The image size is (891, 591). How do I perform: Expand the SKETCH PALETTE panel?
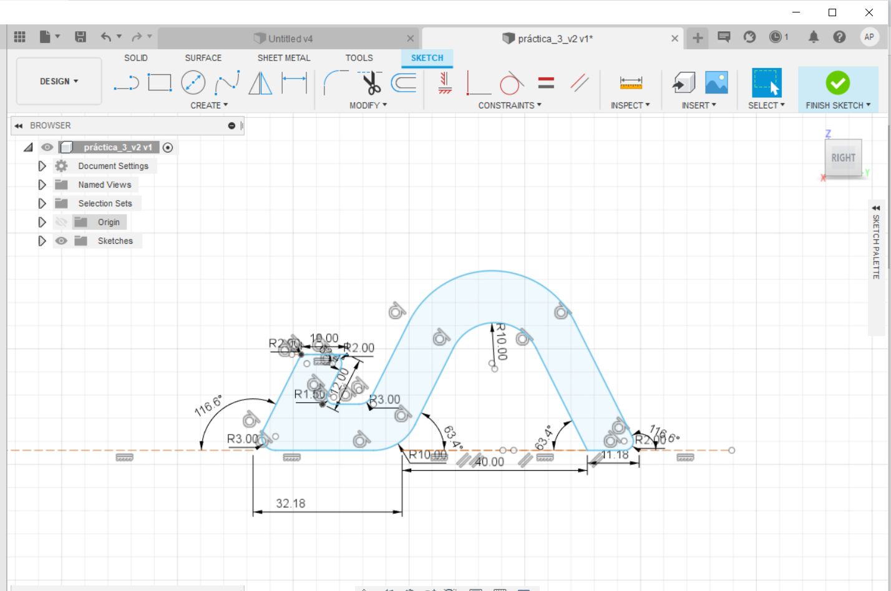click(876, 208)
